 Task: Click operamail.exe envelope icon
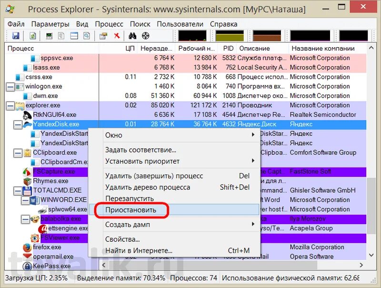click(x=27, y=257)
